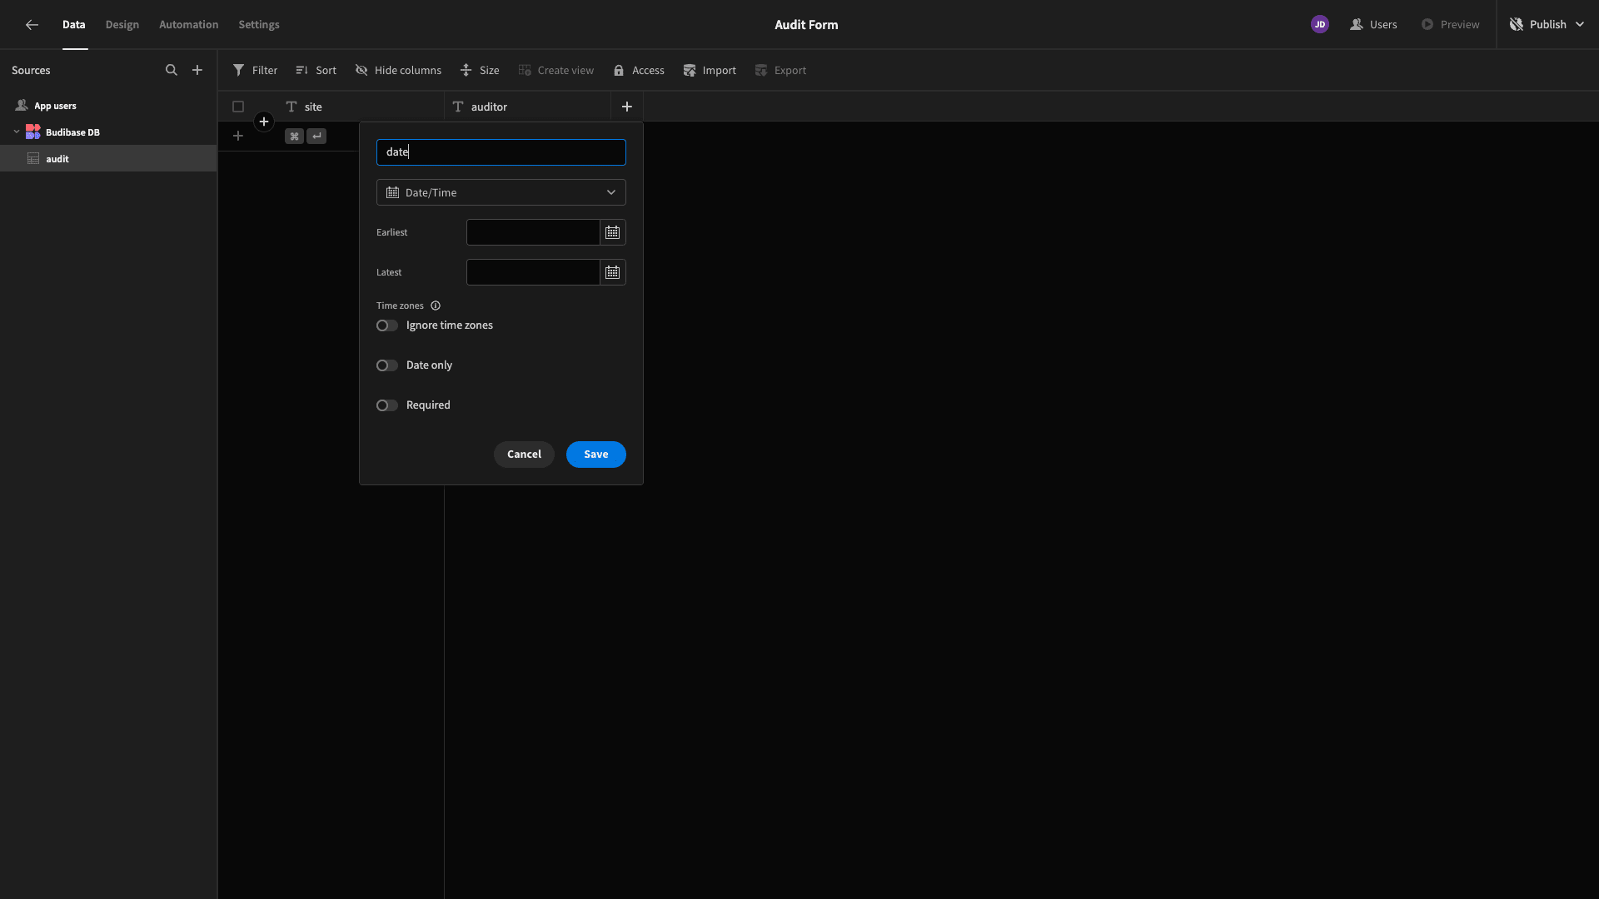
Task: Click the back arrow icon
Action: (x=32, y=25)
